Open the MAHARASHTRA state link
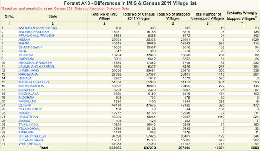This screenshot has height=151, width=260. coord(31,86)
